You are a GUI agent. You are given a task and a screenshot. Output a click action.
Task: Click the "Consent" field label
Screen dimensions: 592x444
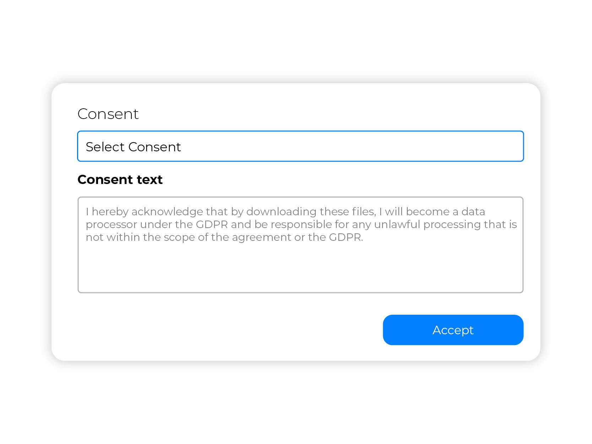(x=108, y=114)
